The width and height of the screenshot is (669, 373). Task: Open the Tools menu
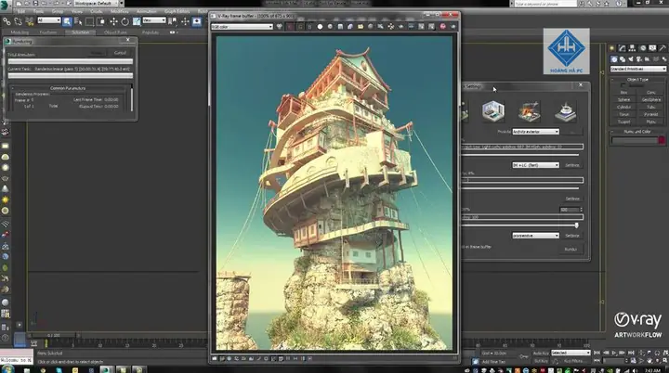click(38, 11)
